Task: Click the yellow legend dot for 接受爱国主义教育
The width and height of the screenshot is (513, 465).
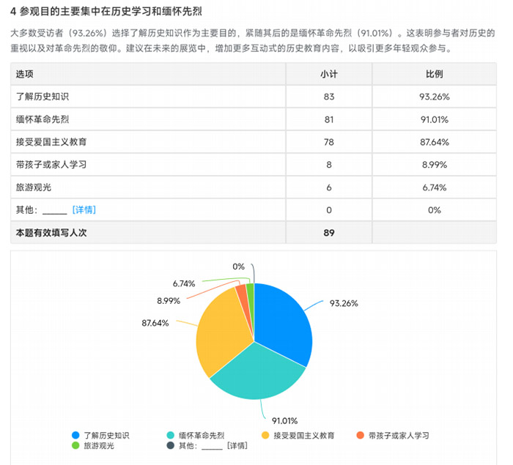Action: click(265, 435)
